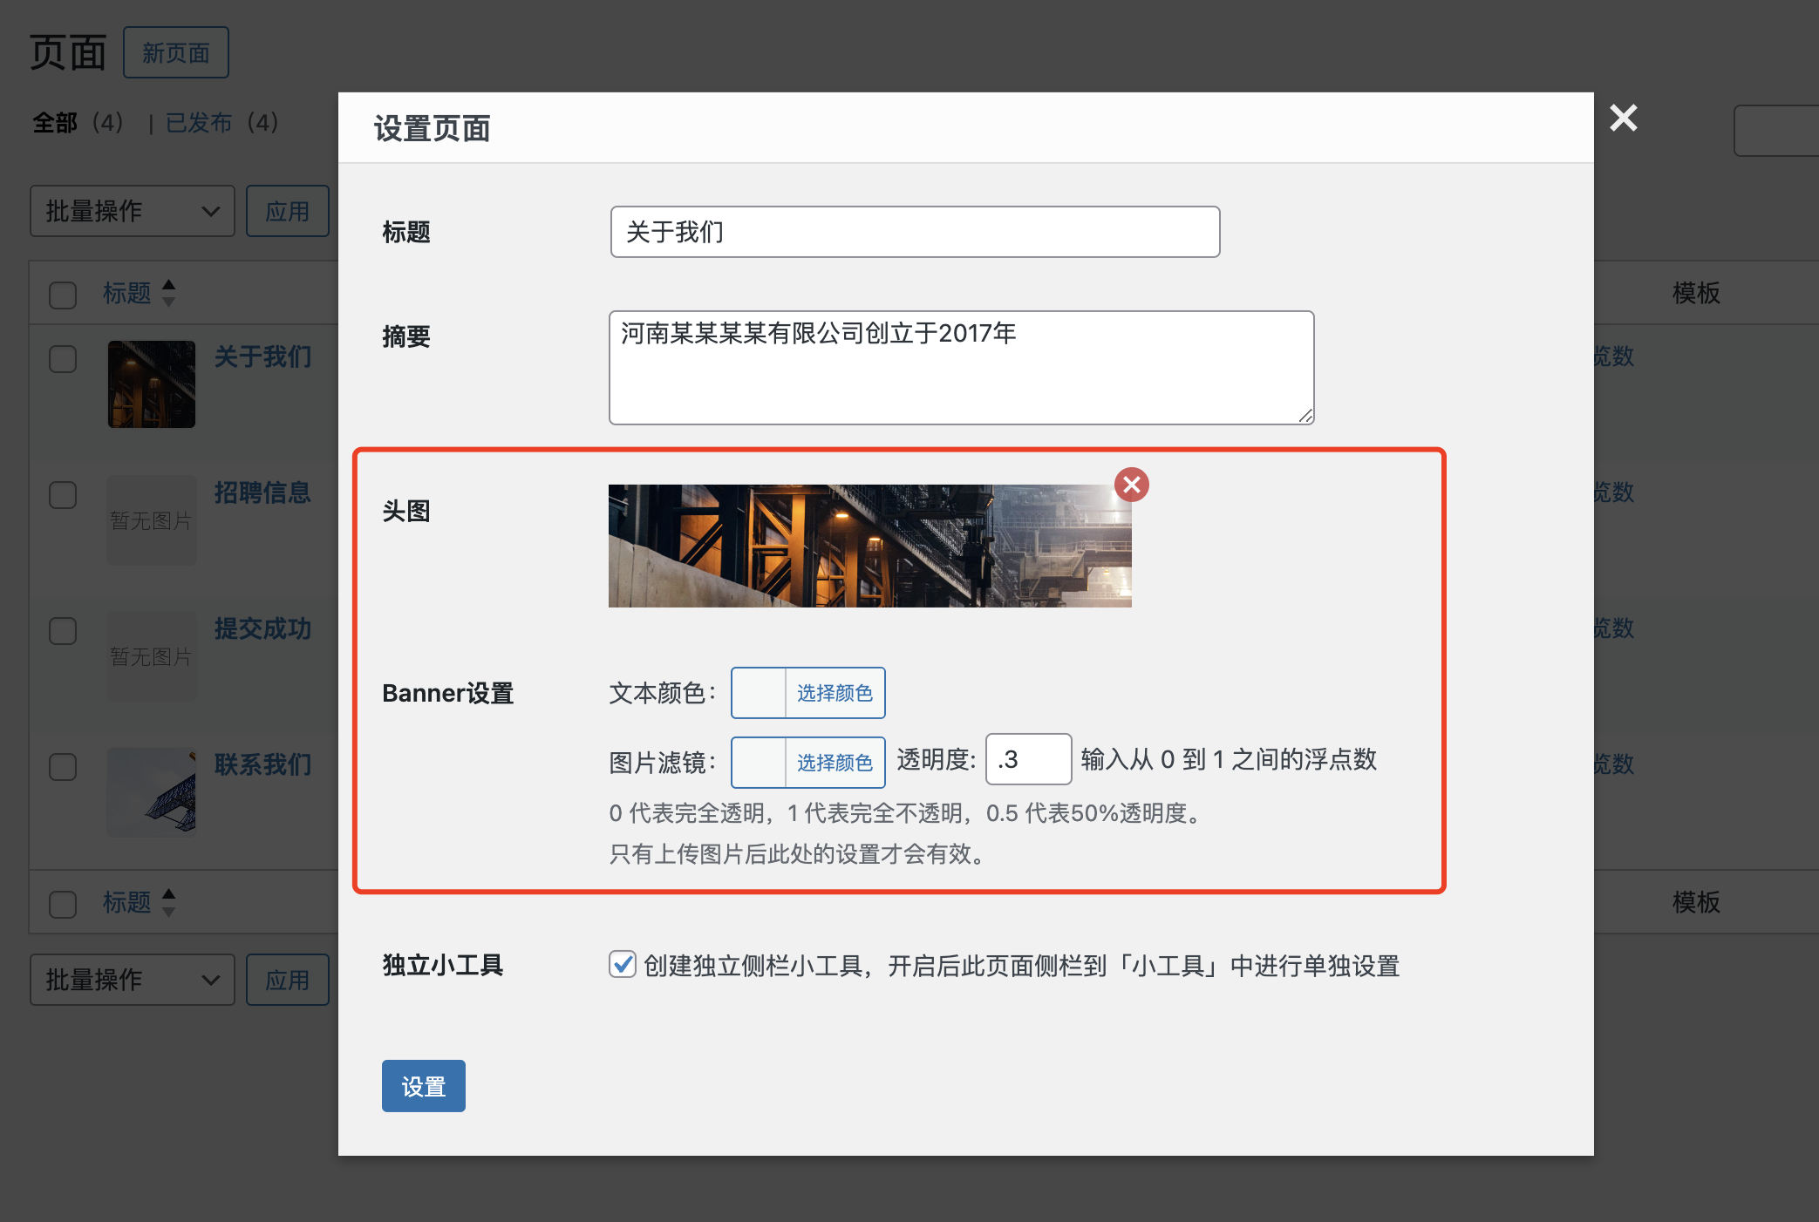This screenshot has width=1819, height=1222.
Task: Click the 新页面 button
Action: click(176, 53)
